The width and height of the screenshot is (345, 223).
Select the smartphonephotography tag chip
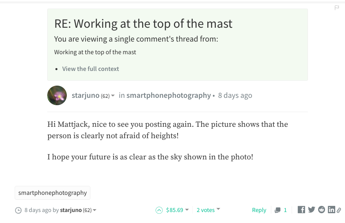[53, 193]
